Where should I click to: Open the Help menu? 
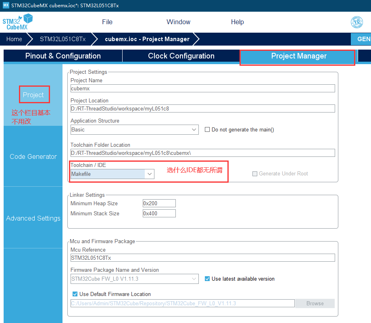(237, 22)
